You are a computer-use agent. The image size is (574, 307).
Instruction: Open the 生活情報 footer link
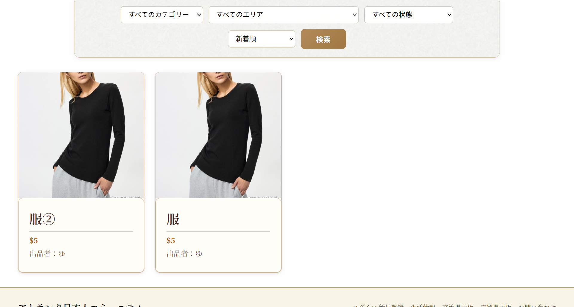423,306
